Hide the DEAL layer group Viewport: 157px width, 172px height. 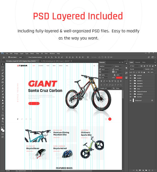130,89
